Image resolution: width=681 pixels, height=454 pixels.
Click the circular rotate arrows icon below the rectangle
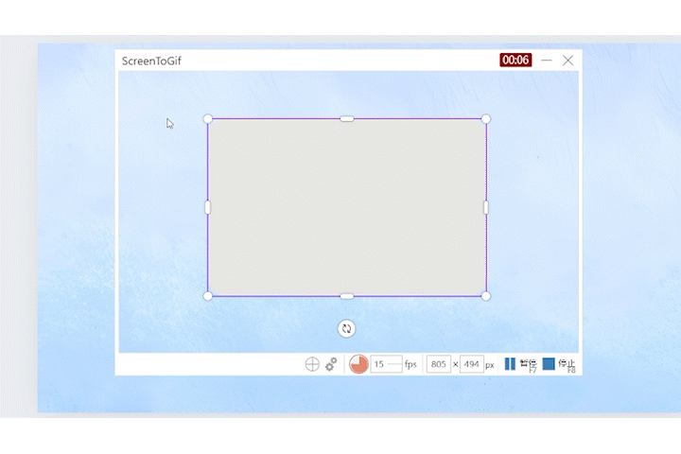tap(347, 328)
